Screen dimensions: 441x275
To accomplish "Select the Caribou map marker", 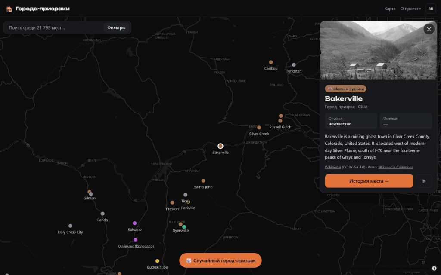I will (270, 62).
